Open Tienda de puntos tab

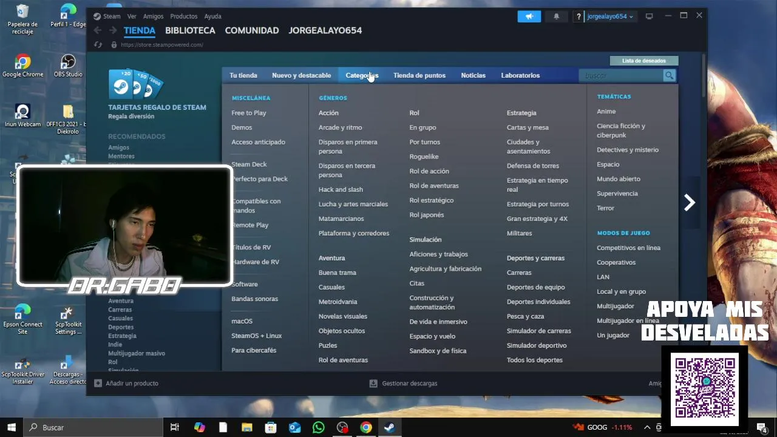tap(419, 75)
